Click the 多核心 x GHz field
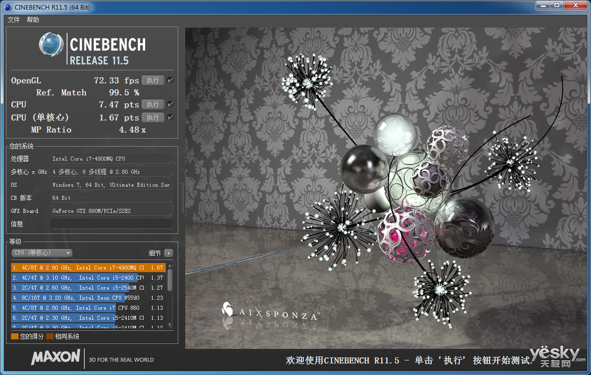 click(111, 172)
